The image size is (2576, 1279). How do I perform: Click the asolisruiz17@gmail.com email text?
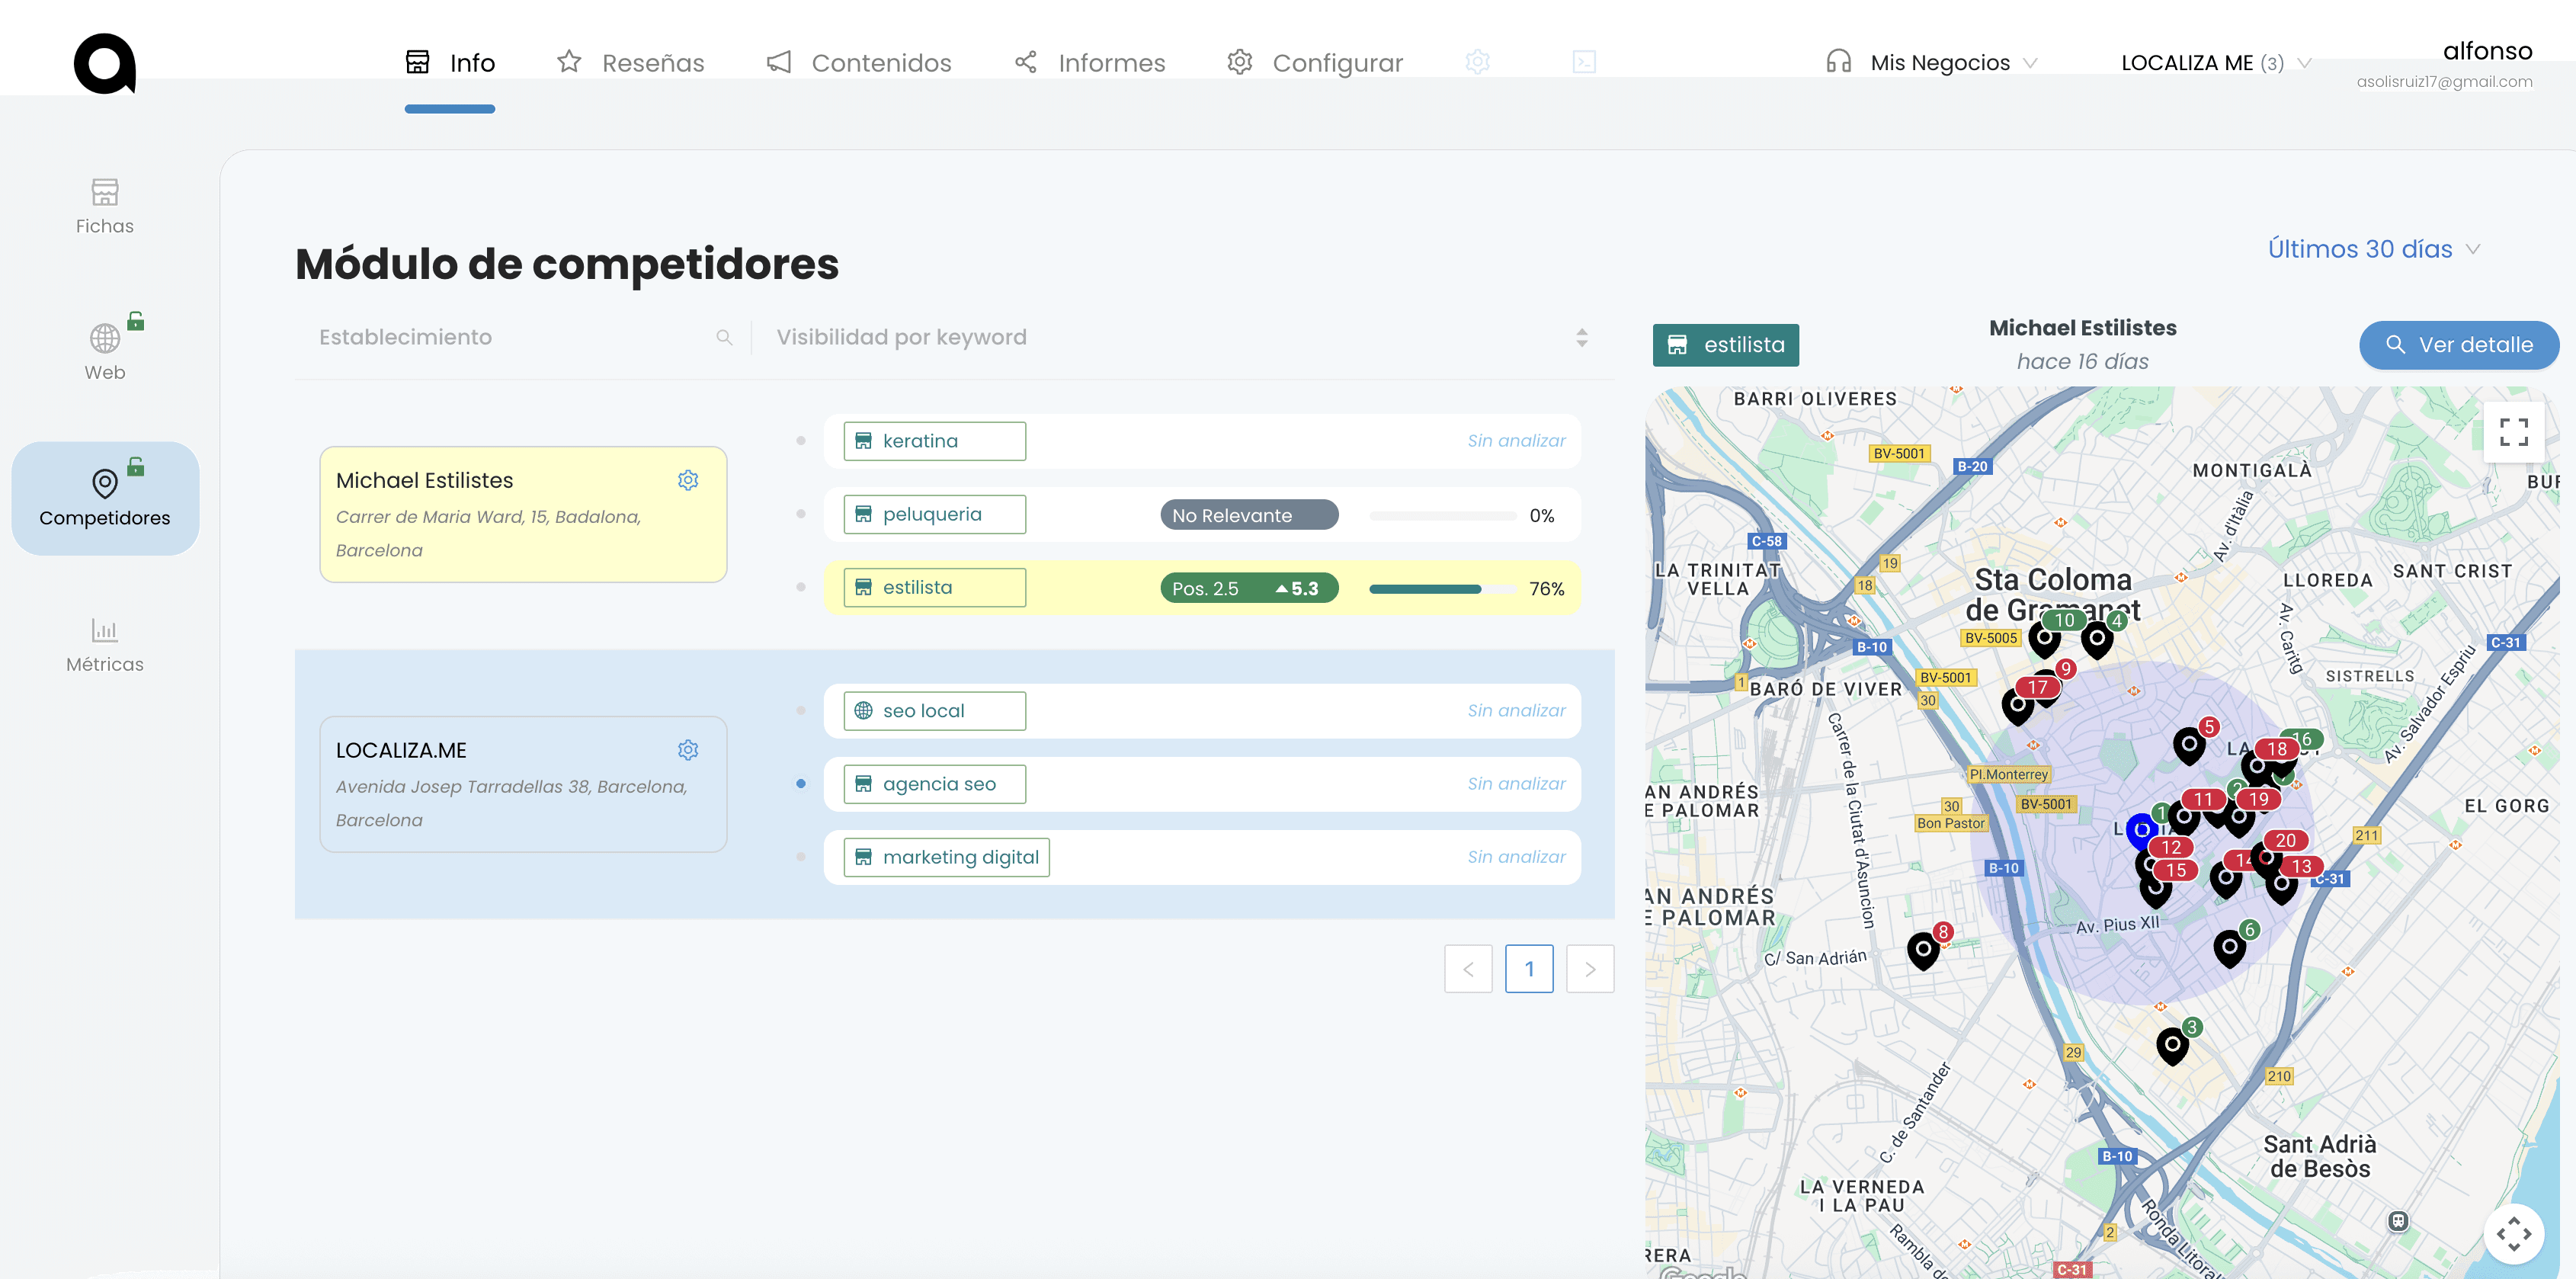2444,82
